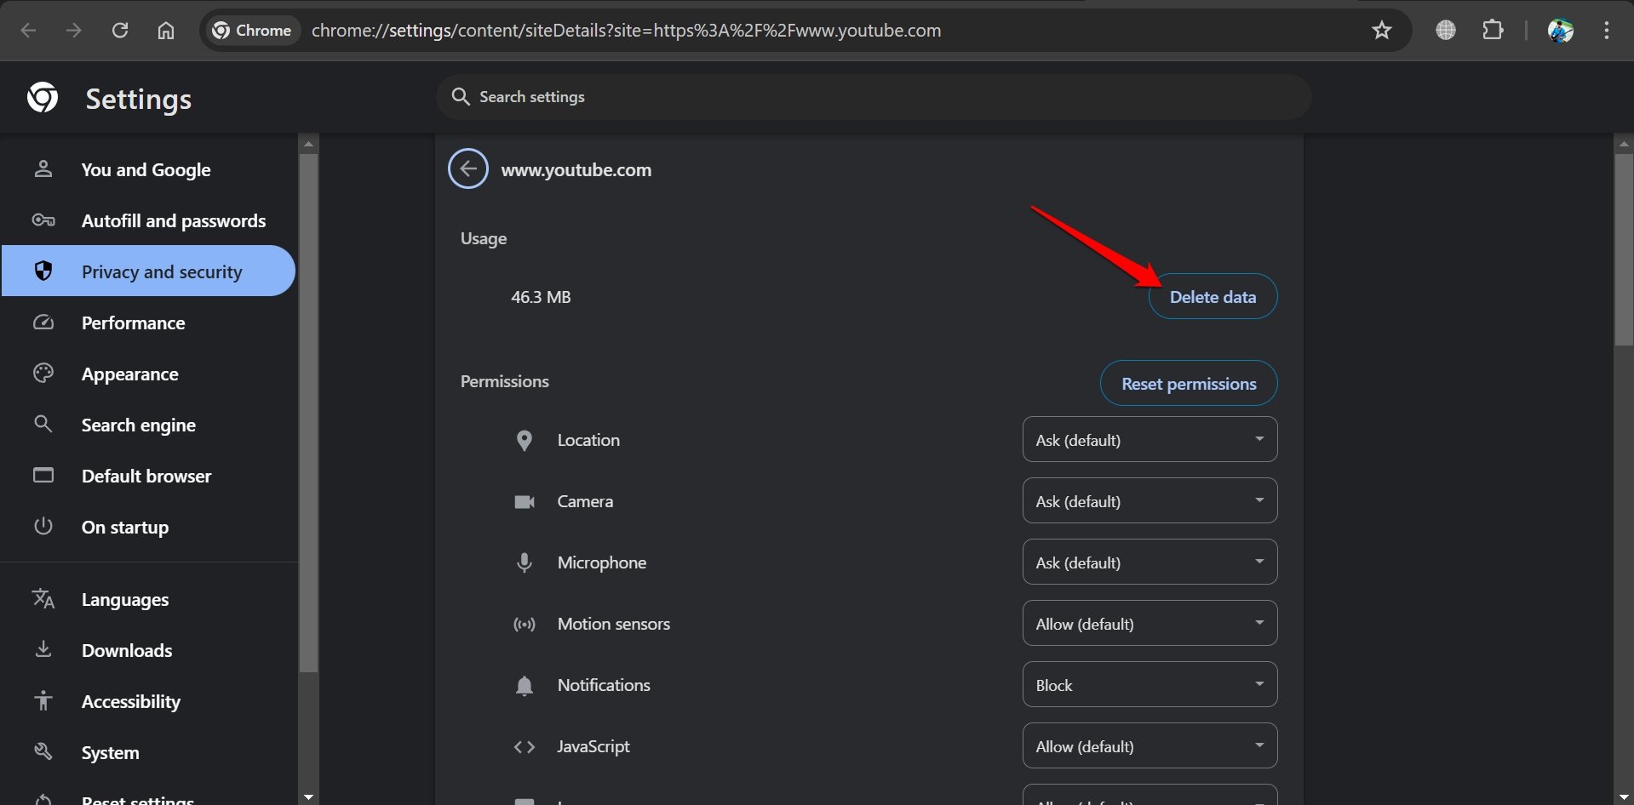Click the palette Appearance icon
Image resolution: width=1634 pixels, height=805 pixels.
tap(43, 373)
